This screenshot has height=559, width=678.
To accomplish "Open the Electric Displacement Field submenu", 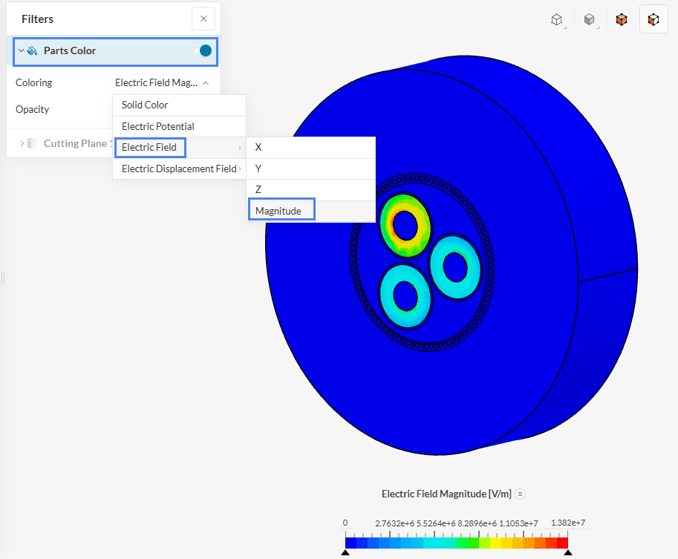I will [179, 169].
